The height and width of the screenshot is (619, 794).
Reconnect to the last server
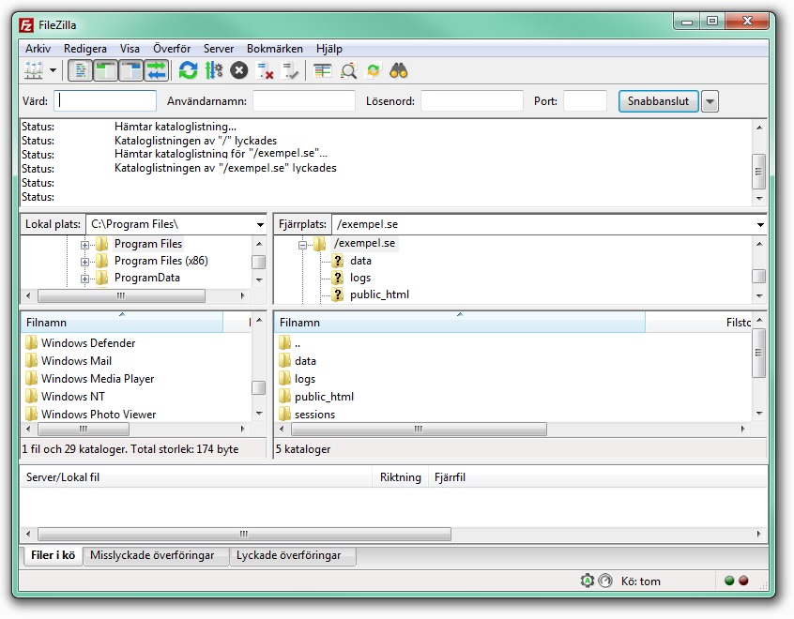291,70
